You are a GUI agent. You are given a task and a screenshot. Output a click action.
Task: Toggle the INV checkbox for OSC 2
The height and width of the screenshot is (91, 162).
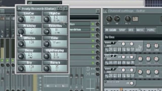(106, 59)
